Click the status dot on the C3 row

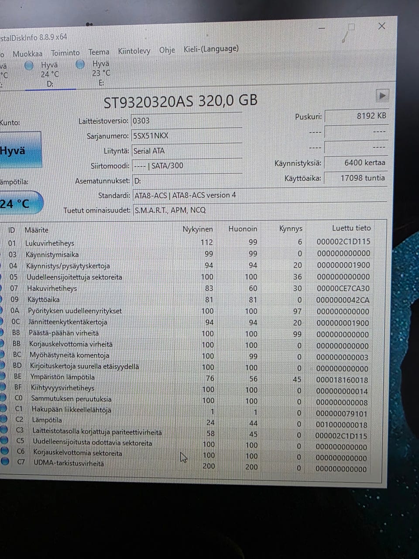(x=4, y=429)
